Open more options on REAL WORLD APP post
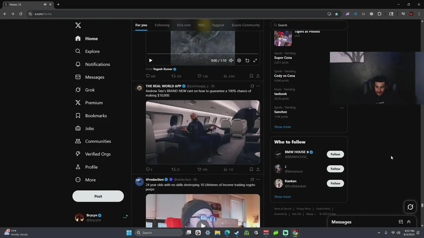The width and height of the screenshot is (424, 238). click(258, 86)
